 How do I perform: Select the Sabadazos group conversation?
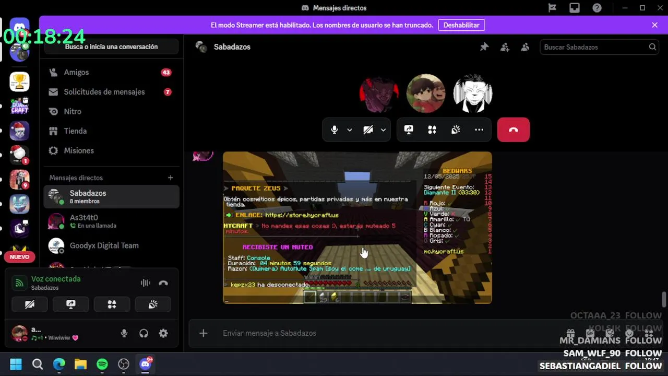coord(111,197)
